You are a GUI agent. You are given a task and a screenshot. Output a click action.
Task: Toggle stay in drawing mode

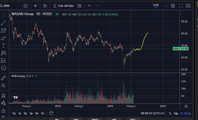[3, 103]
